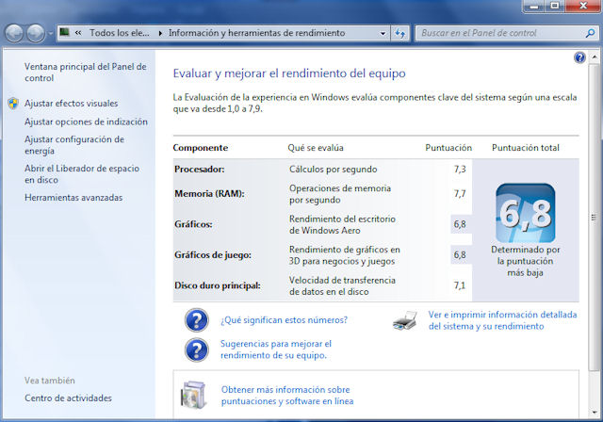Screen dimensions: 603x422
Task: Click the 'Gráficos:' row score 6,8
Action: (x=460, y=224)
